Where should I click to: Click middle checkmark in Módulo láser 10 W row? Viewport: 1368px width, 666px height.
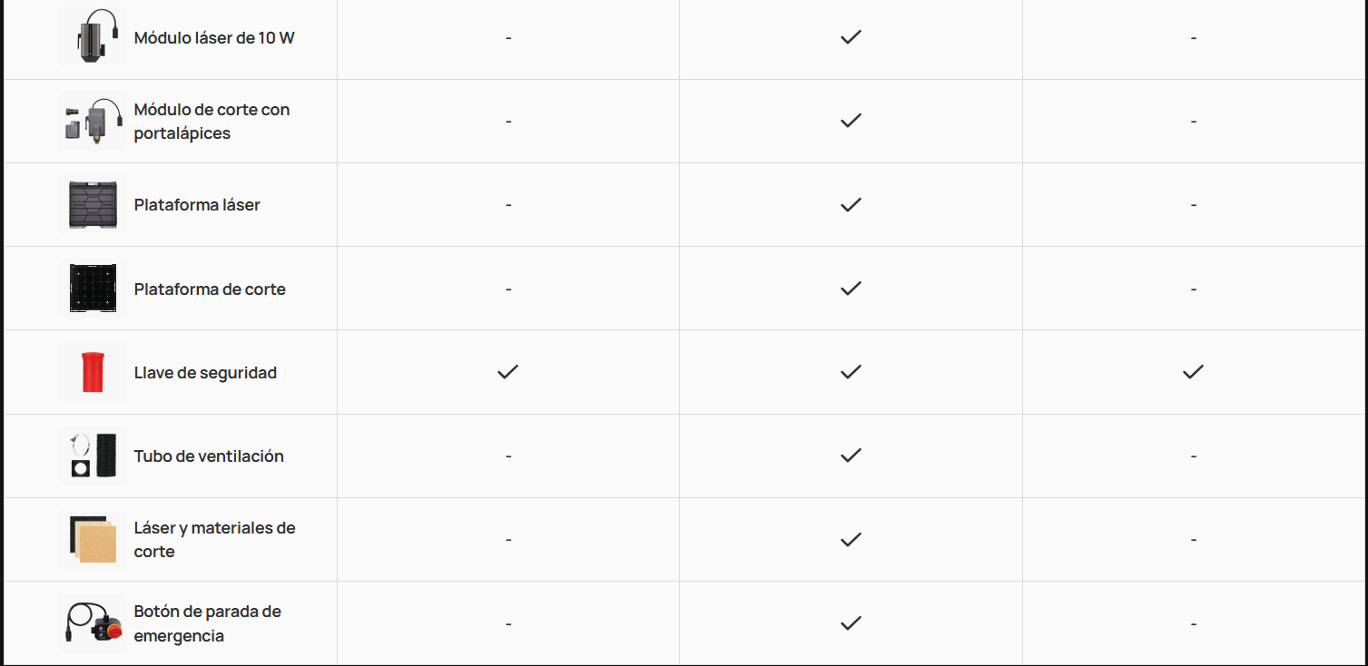pos(851,37)
